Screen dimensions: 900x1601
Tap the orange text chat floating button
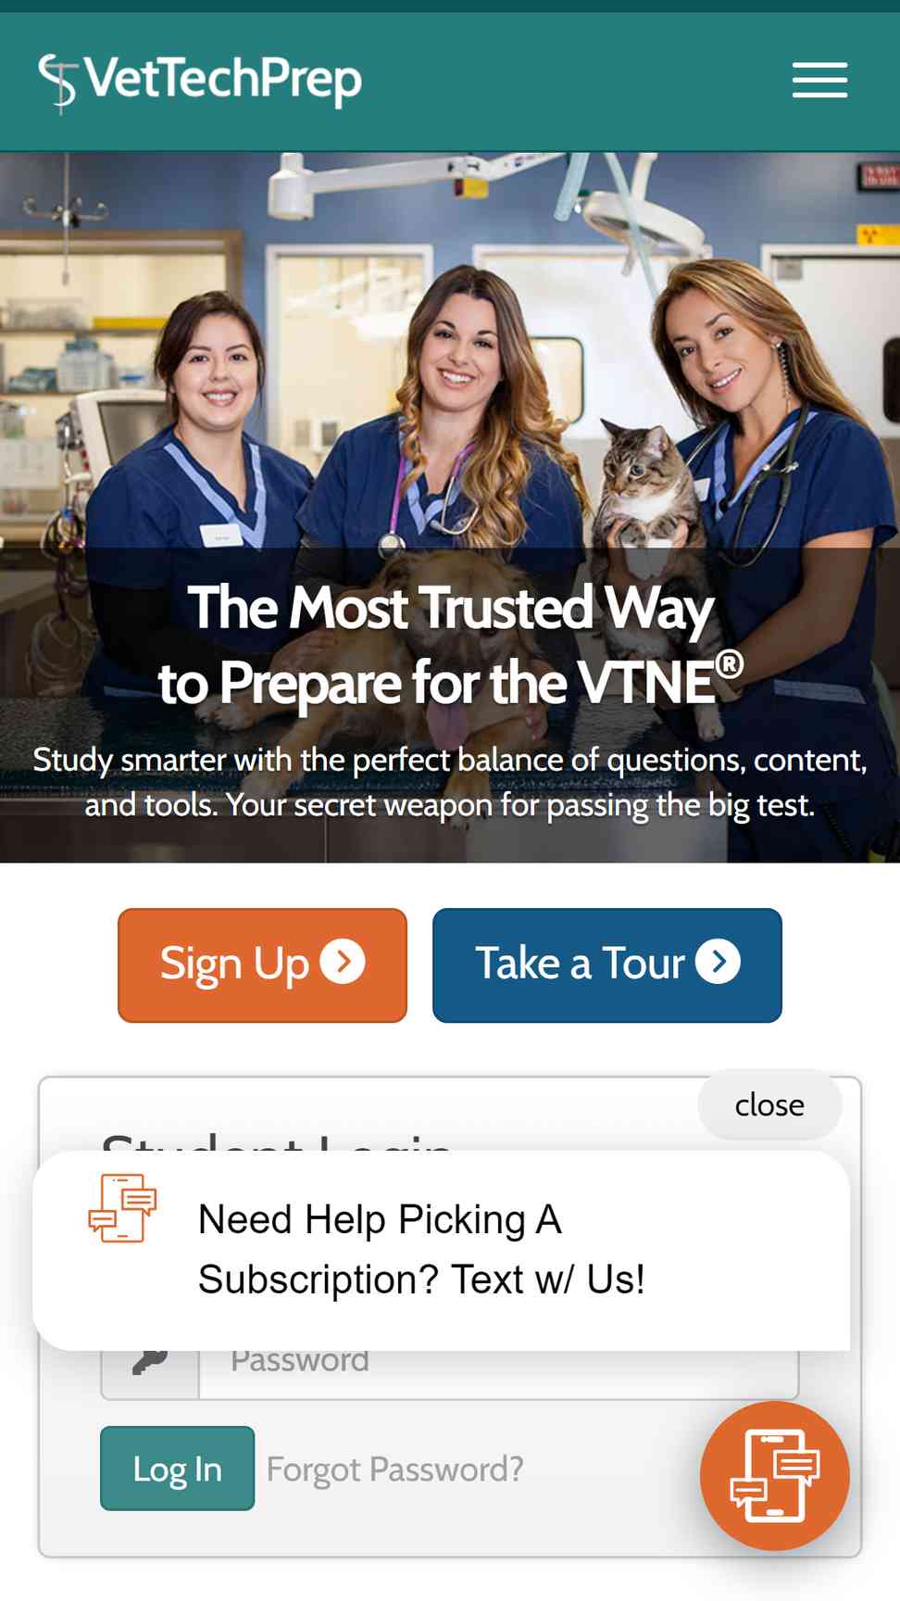[x=774, y=1475]
